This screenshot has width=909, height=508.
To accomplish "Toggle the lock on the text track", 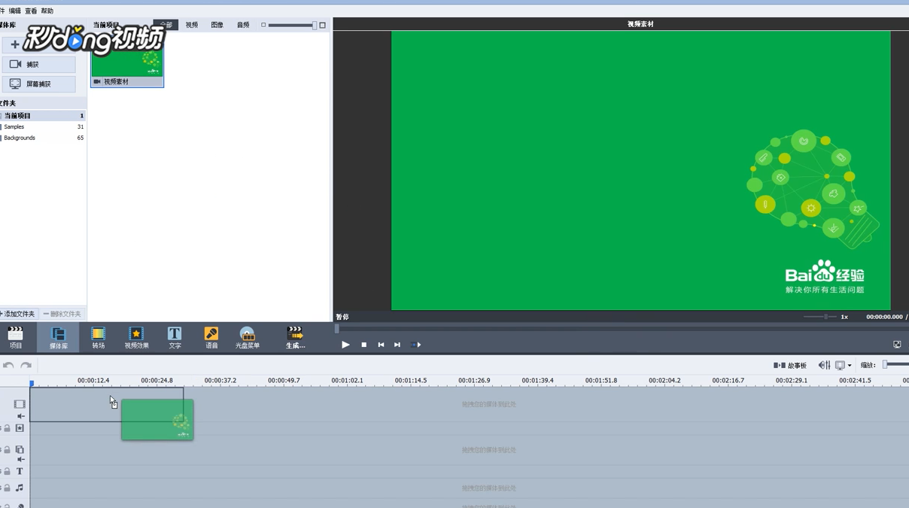I will click(7, 471).
